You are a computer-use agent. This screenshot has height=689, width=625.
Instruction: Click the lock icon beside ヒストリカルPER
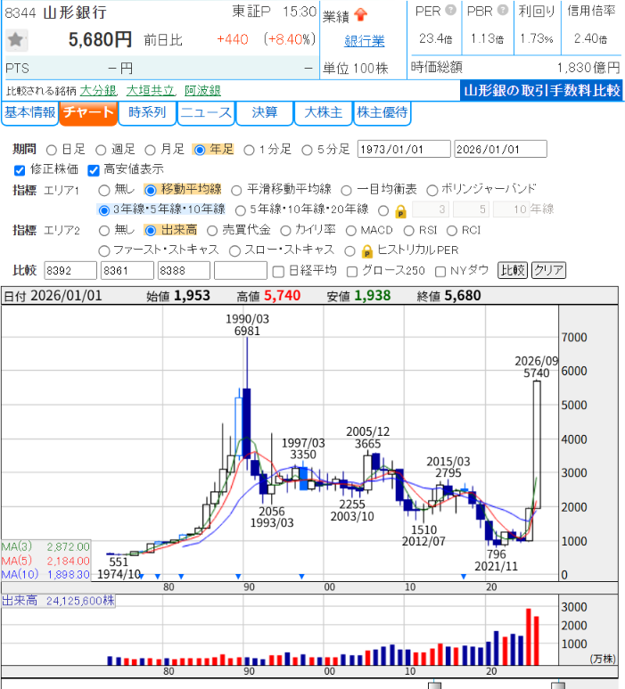pos(367,251)
